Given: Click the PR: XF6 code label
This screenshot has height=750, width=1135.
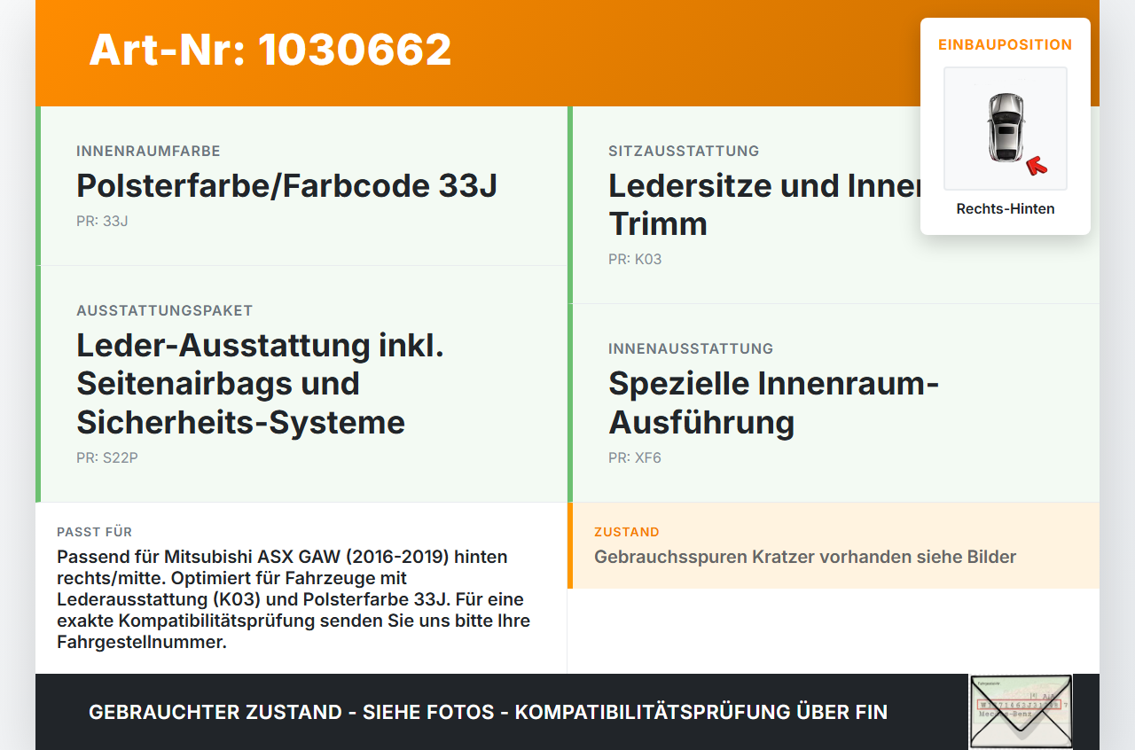Looking at the screenshot, I should tap(635, 457).
